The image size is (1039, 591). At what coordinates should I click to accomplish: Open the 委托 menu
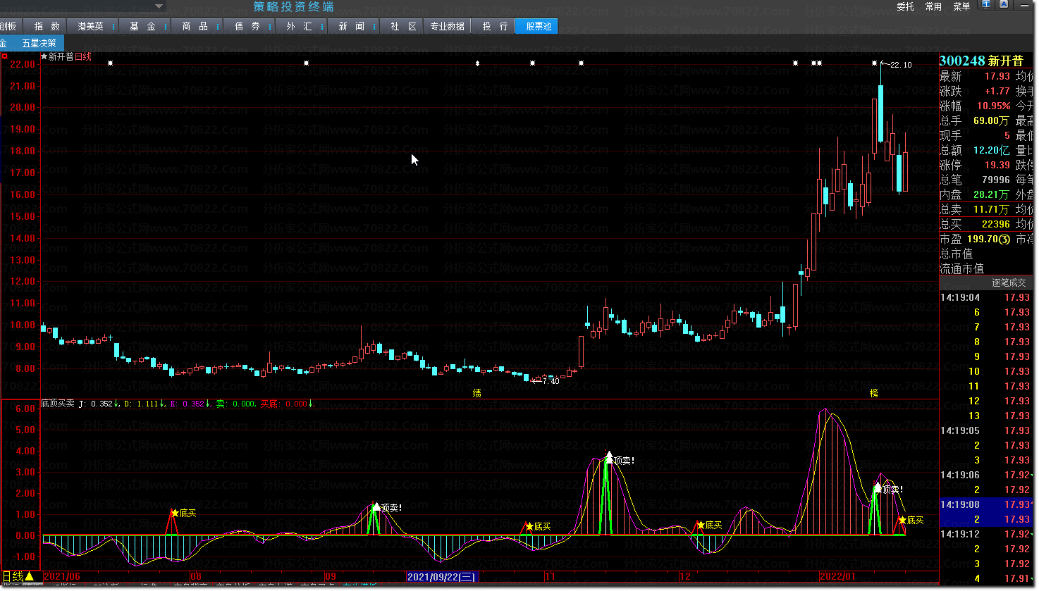[905, 6]
